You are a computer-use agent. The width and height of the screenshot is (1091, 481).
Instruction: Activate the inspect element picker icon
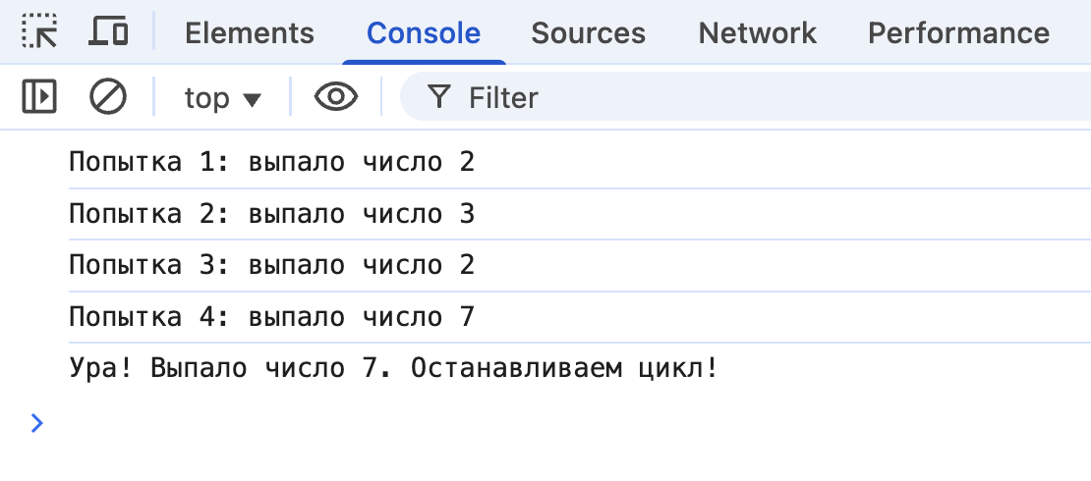pyautogui.click(x=39, y=31)
